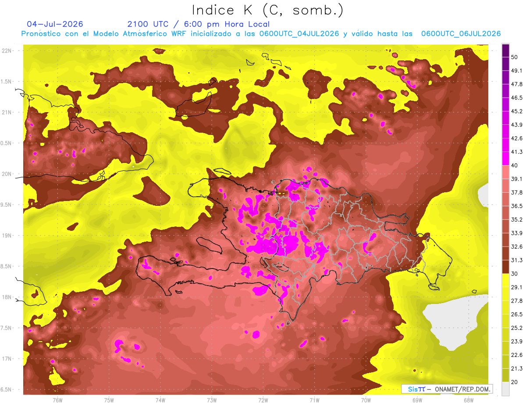526x406 pixels.
Task: Click the blue "SisTT" logo text
Action: tap(416, 389)
